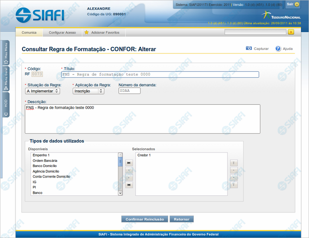The image size is (309, 238).
Task: Open the Aplicação da Regra dropdown
Action: pos(88,91)
